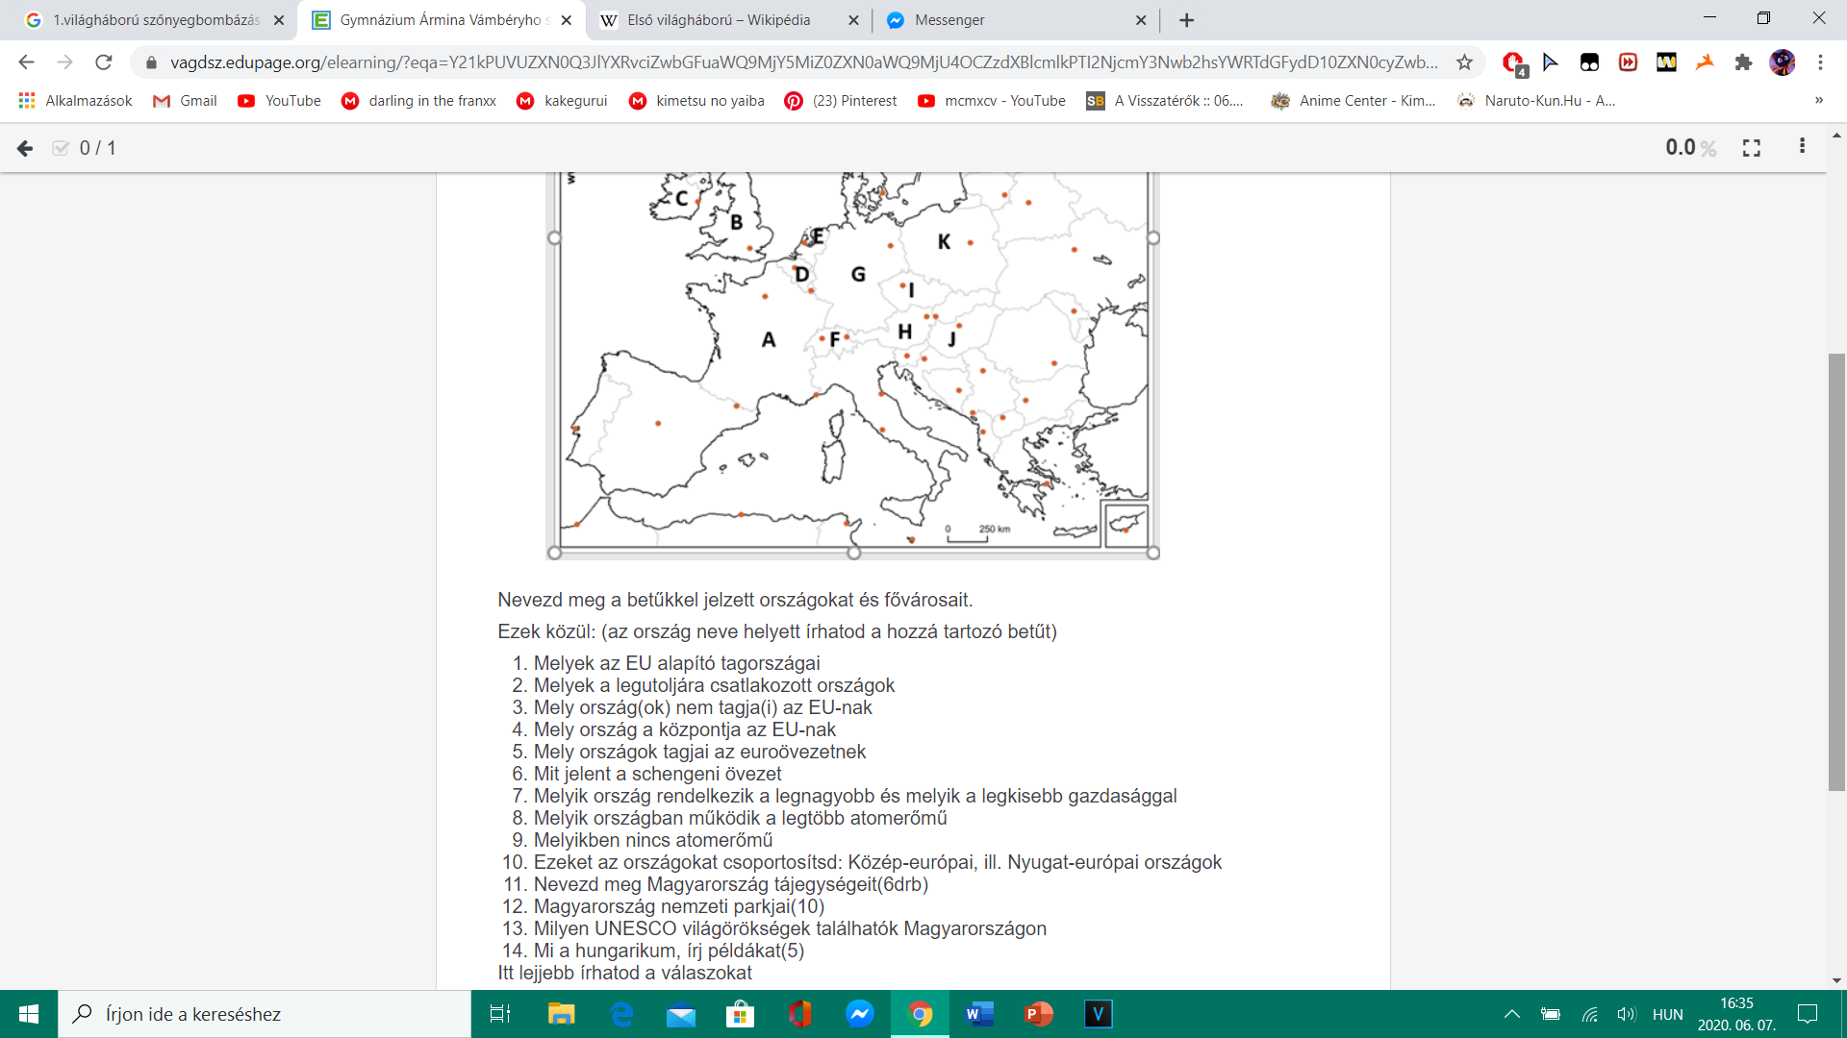
Task: Open the volume control in system tray
Action: coord(1626,1014)
